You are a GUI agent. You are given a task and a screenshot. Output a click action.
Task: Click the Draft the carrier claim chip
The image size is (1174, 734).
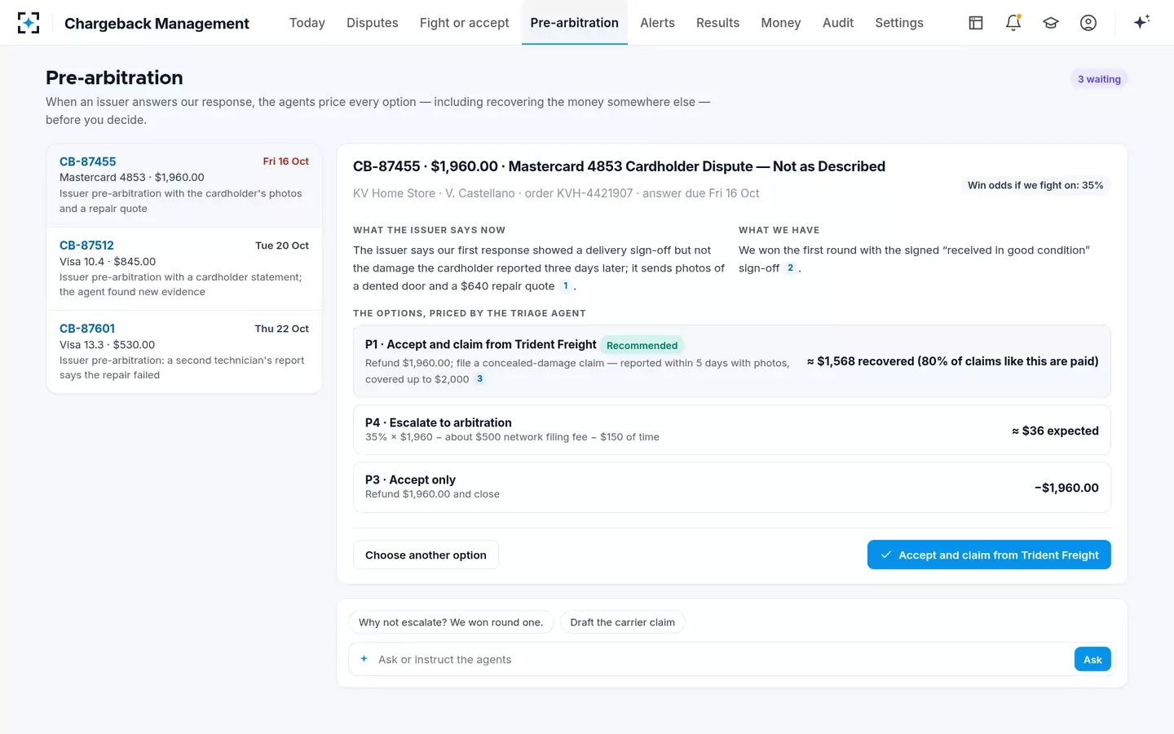pos(623,622)
